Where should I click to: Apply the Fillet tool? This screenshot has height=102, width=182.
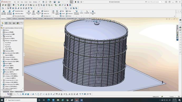coord(53,12)
